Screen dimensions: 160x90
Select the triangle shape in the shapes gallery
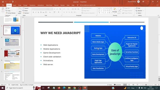99,10
